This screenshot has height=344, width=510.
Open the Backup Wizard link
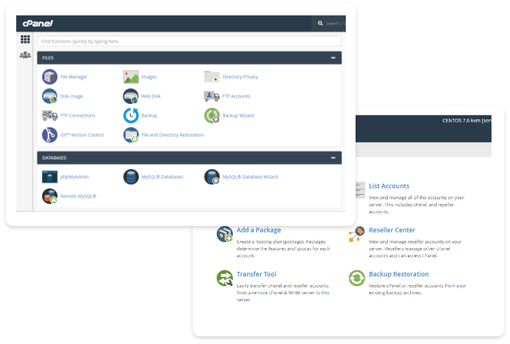tap(238, 116)
